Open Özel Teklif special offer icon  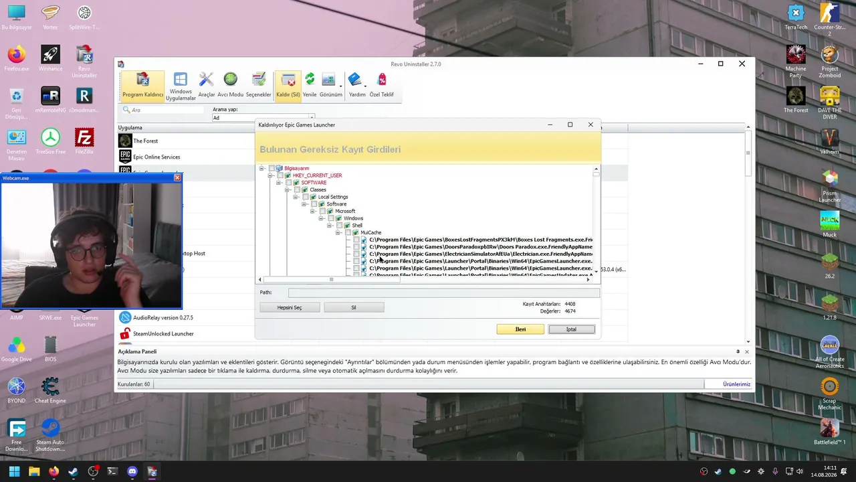(382, 86)
